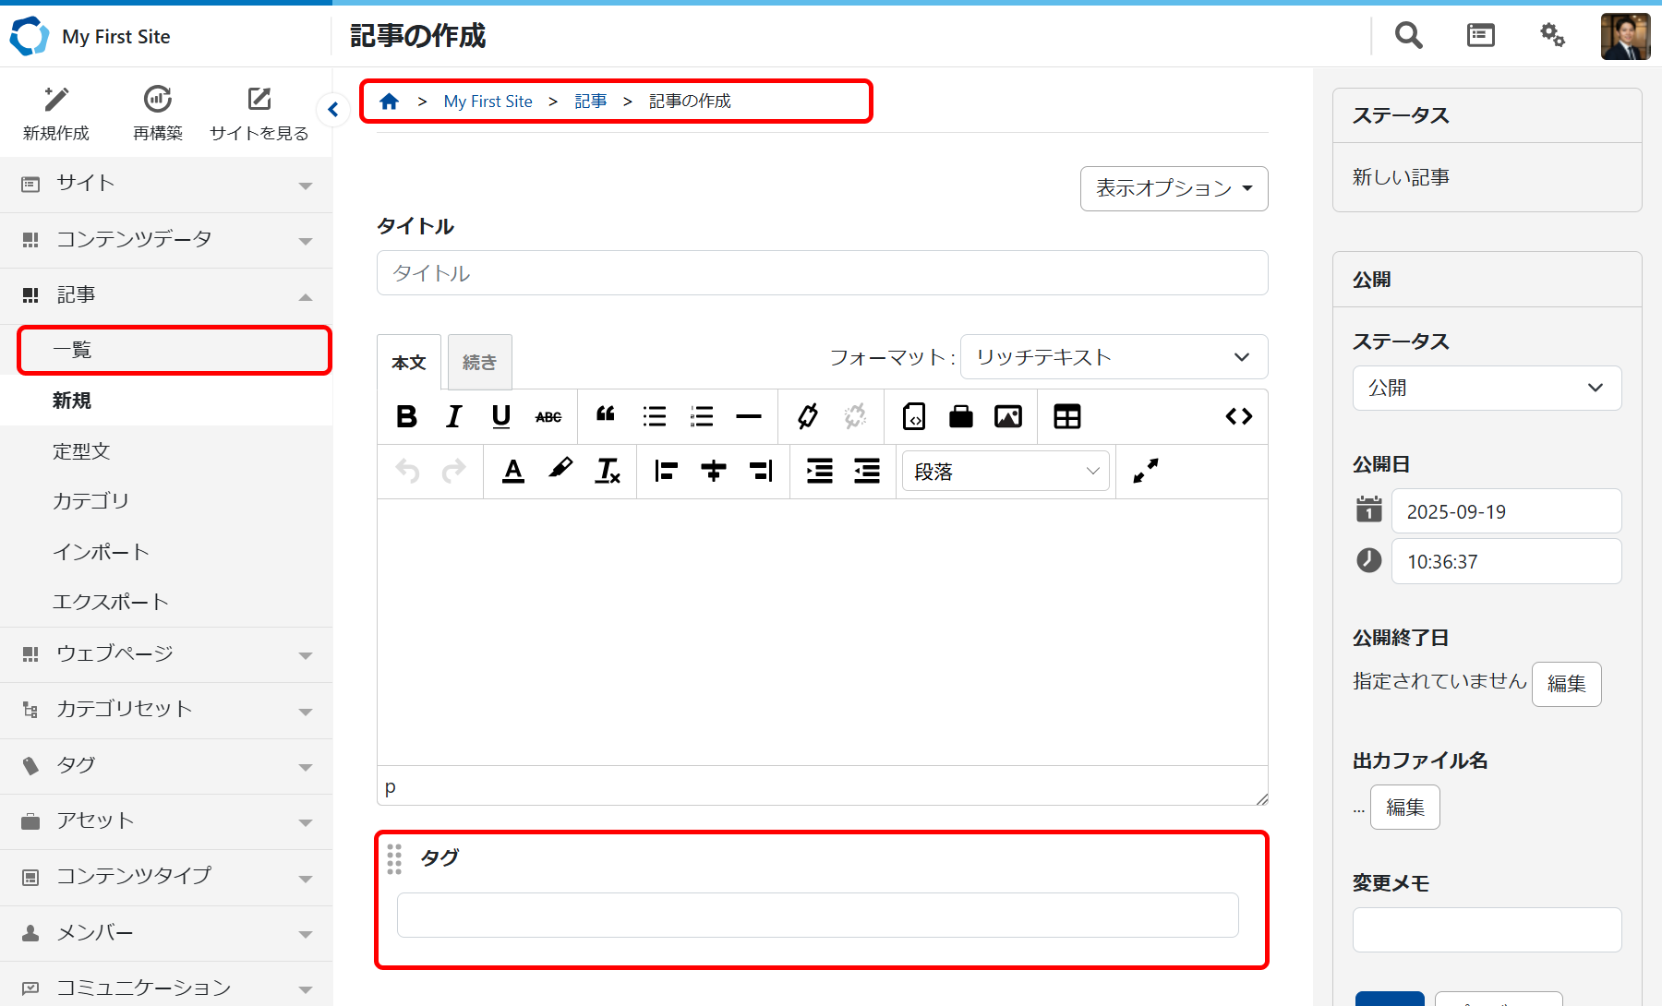Open the フォーマット リッチテキスト dropdown
This screenshot has width=1662, height=1006.
[x=1114, y=357]
